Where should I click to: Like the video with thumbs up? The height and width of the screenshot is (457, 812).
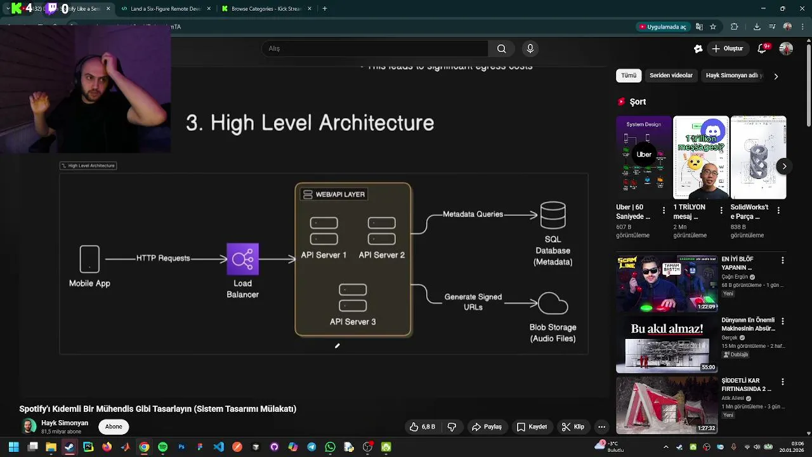pos(422,427)
